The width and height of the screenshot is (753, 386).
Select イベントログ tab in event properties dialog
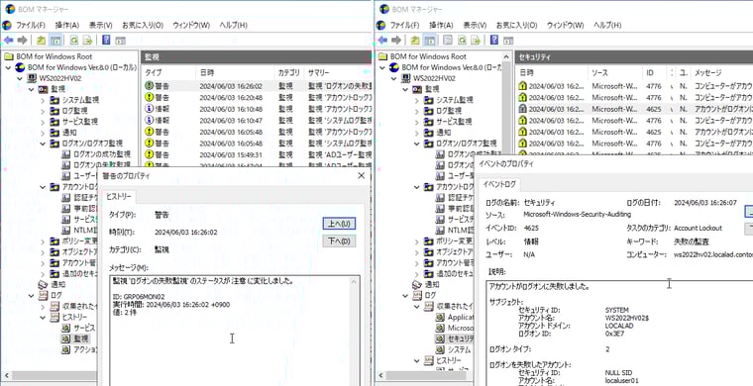pos(499,184)
